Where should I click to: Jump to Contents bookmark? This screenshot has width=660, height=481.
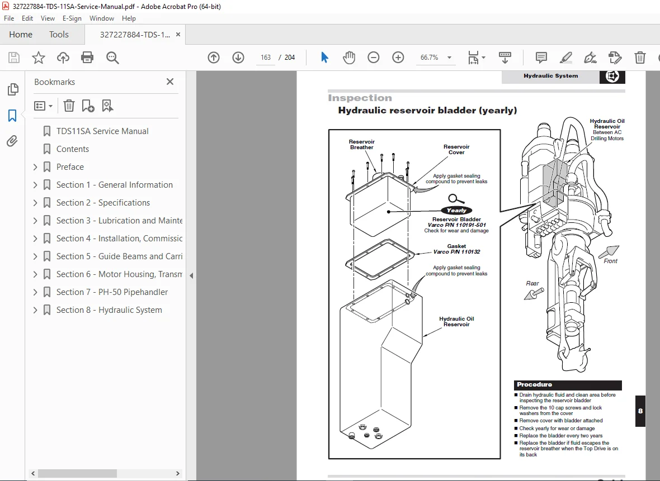click(72, 149)
